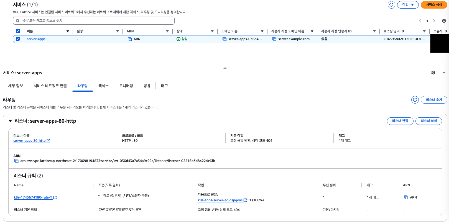Switch to the 모니터링 tab
Image resolution: width=449 pixels, height=224 pixels.
(x=126, y=86)
